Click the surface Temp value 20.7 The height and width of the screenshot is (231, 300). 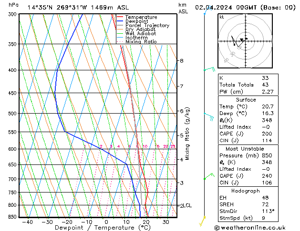click(268, 106)
